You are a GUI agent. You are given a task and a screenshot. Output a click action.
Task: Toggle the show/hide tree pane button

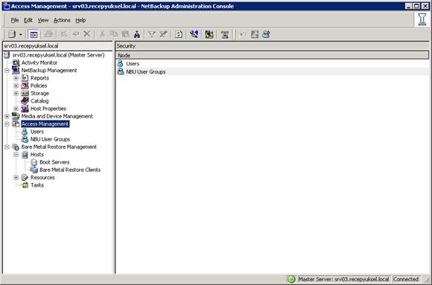point(34,34)
